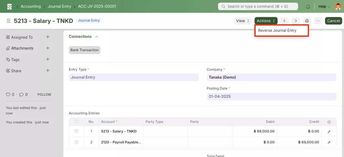Collapse the Connections section

(x=96, y=37)
